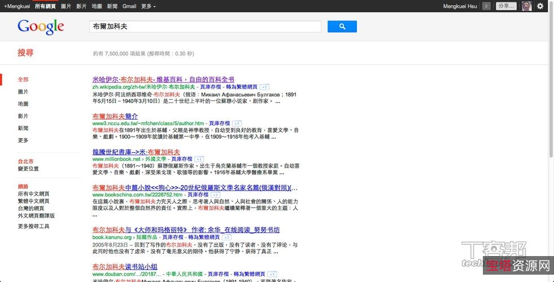This screenshot has width=554, height=282.
Task: Open the 更多 dropdown in top bar
Action: [x=149, y=6]
